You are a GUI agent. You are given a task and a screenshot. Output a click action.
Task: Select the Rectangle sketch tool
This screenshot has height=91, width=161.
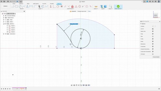coord(16,6)
